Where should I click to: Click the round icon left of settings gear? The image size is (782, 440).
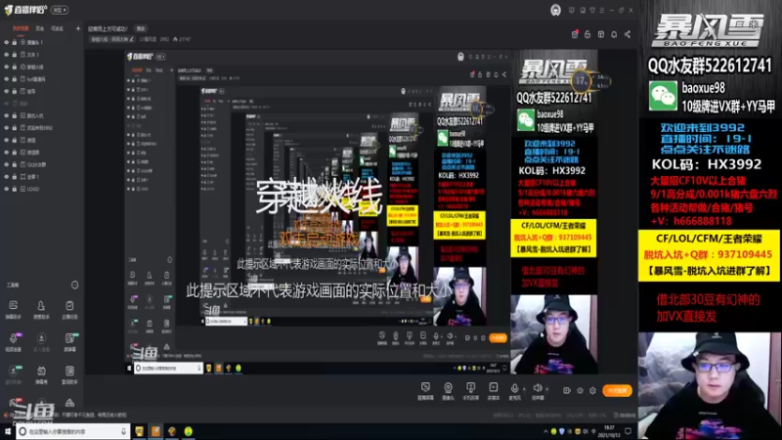click(580, 390)
